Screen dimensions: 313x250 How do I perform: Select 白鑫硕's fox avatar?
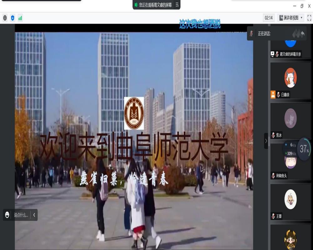[x=290, y=78]
